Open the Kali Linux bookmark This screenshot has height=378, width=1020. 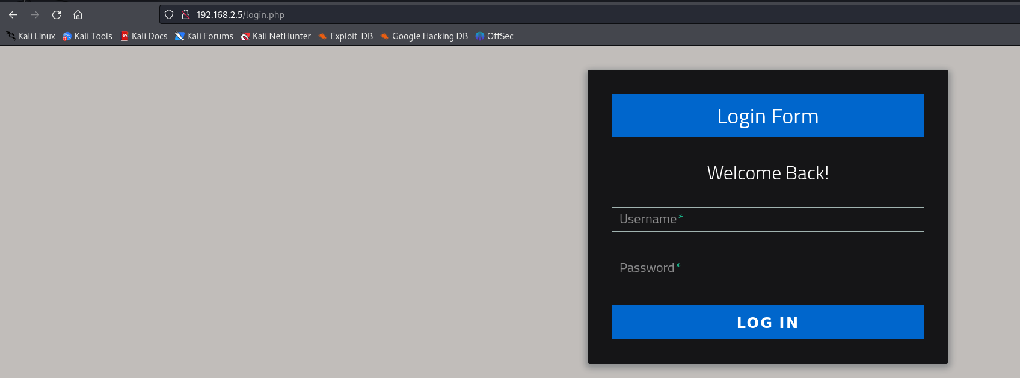[31, 36]
